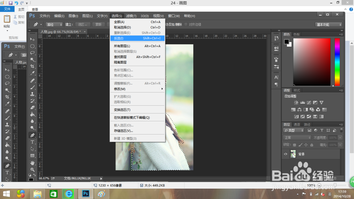Choose 取消选择(D) from the Select menu
Screen dimensions: 354x199
pos(137,27)
